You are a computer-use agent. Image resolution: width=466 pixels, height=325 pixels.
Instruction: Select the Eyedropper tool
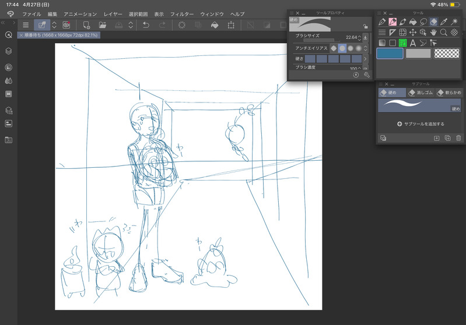(444, 22)
